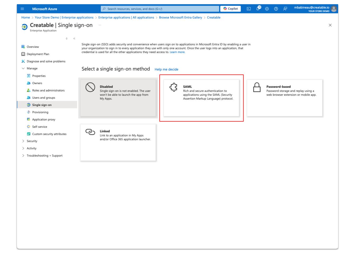Image resolution: width=355 pixels, height=253 pixels.
Task: Collapse the Manage section
Action: (x=23, y=69)
